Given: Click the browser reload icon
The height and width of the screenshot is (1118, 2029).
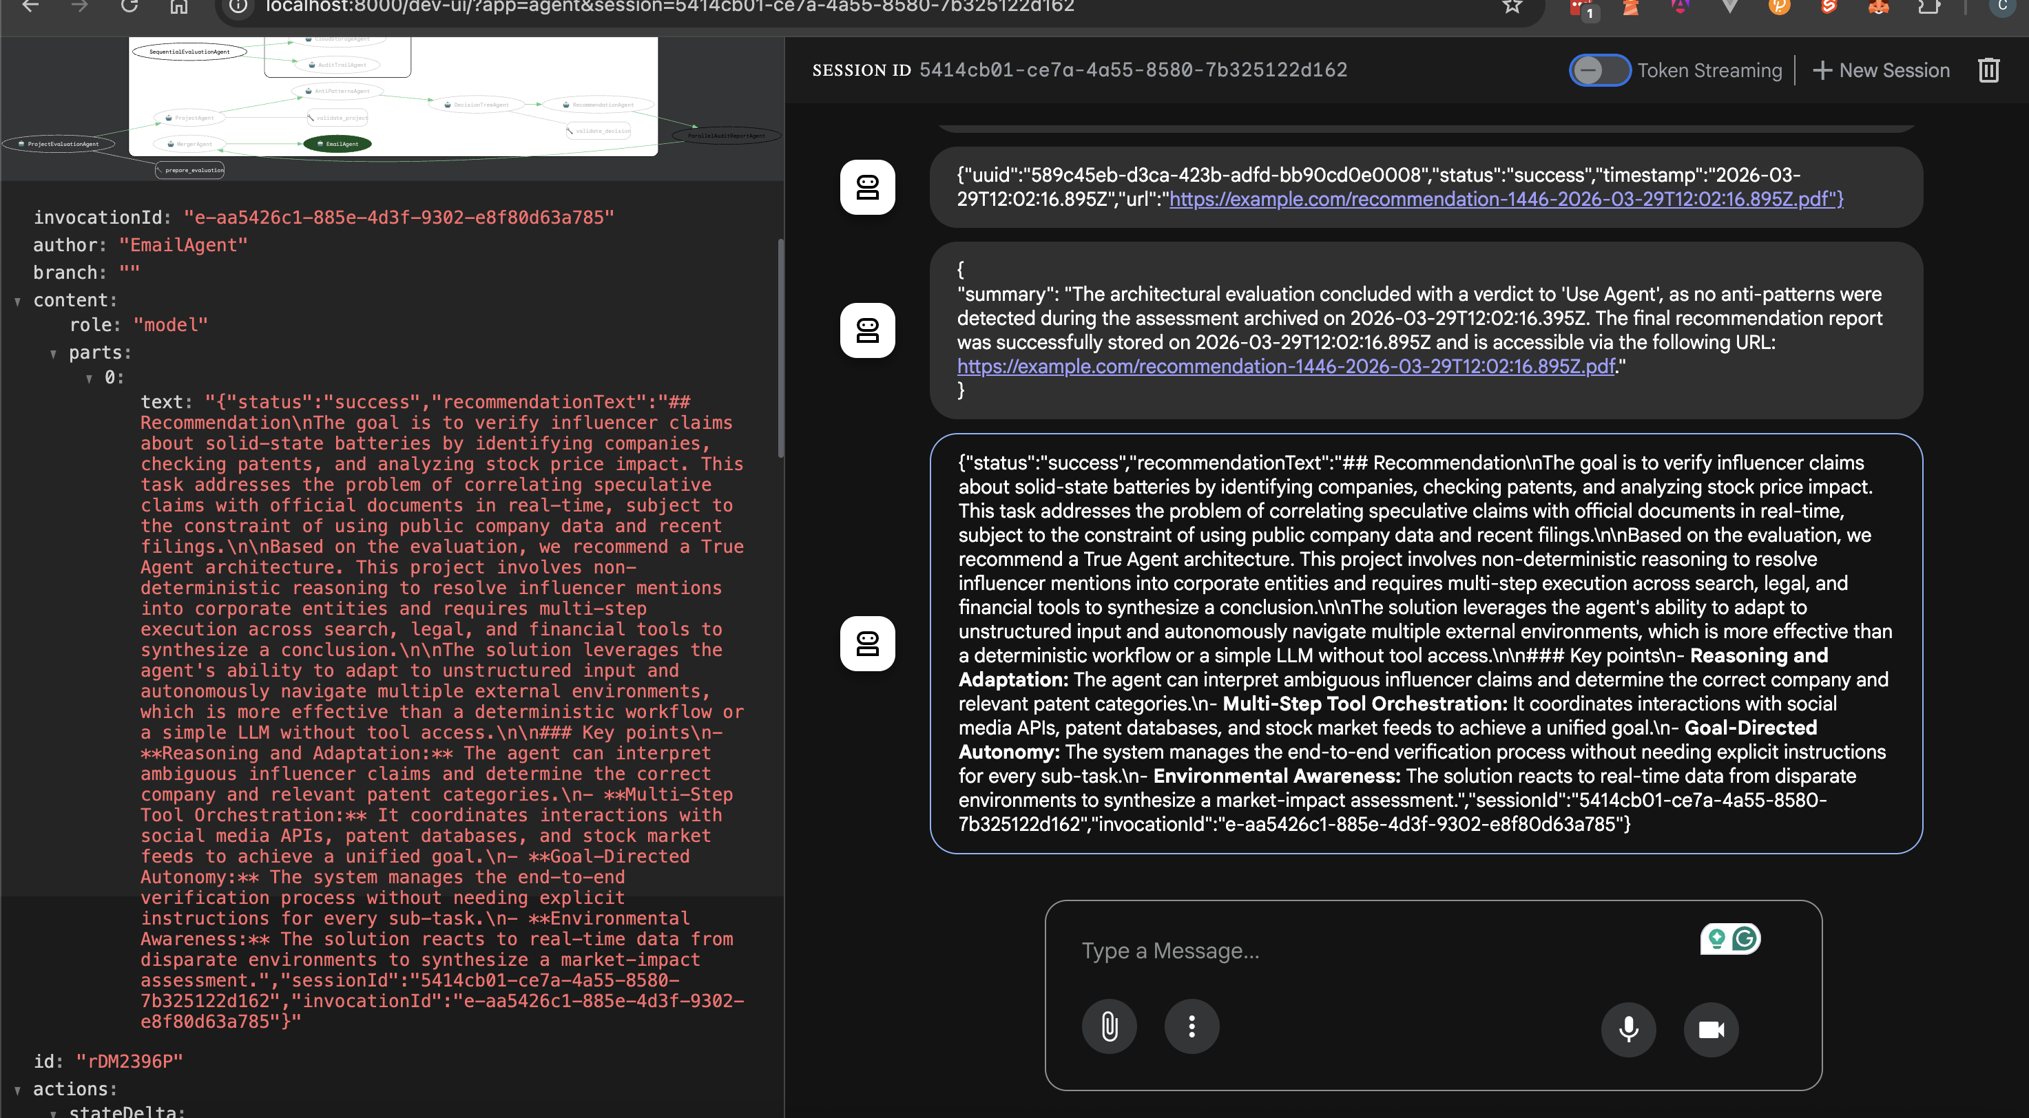Looking at the screenshot, I should pyautogui.click(x=129, y=6).
